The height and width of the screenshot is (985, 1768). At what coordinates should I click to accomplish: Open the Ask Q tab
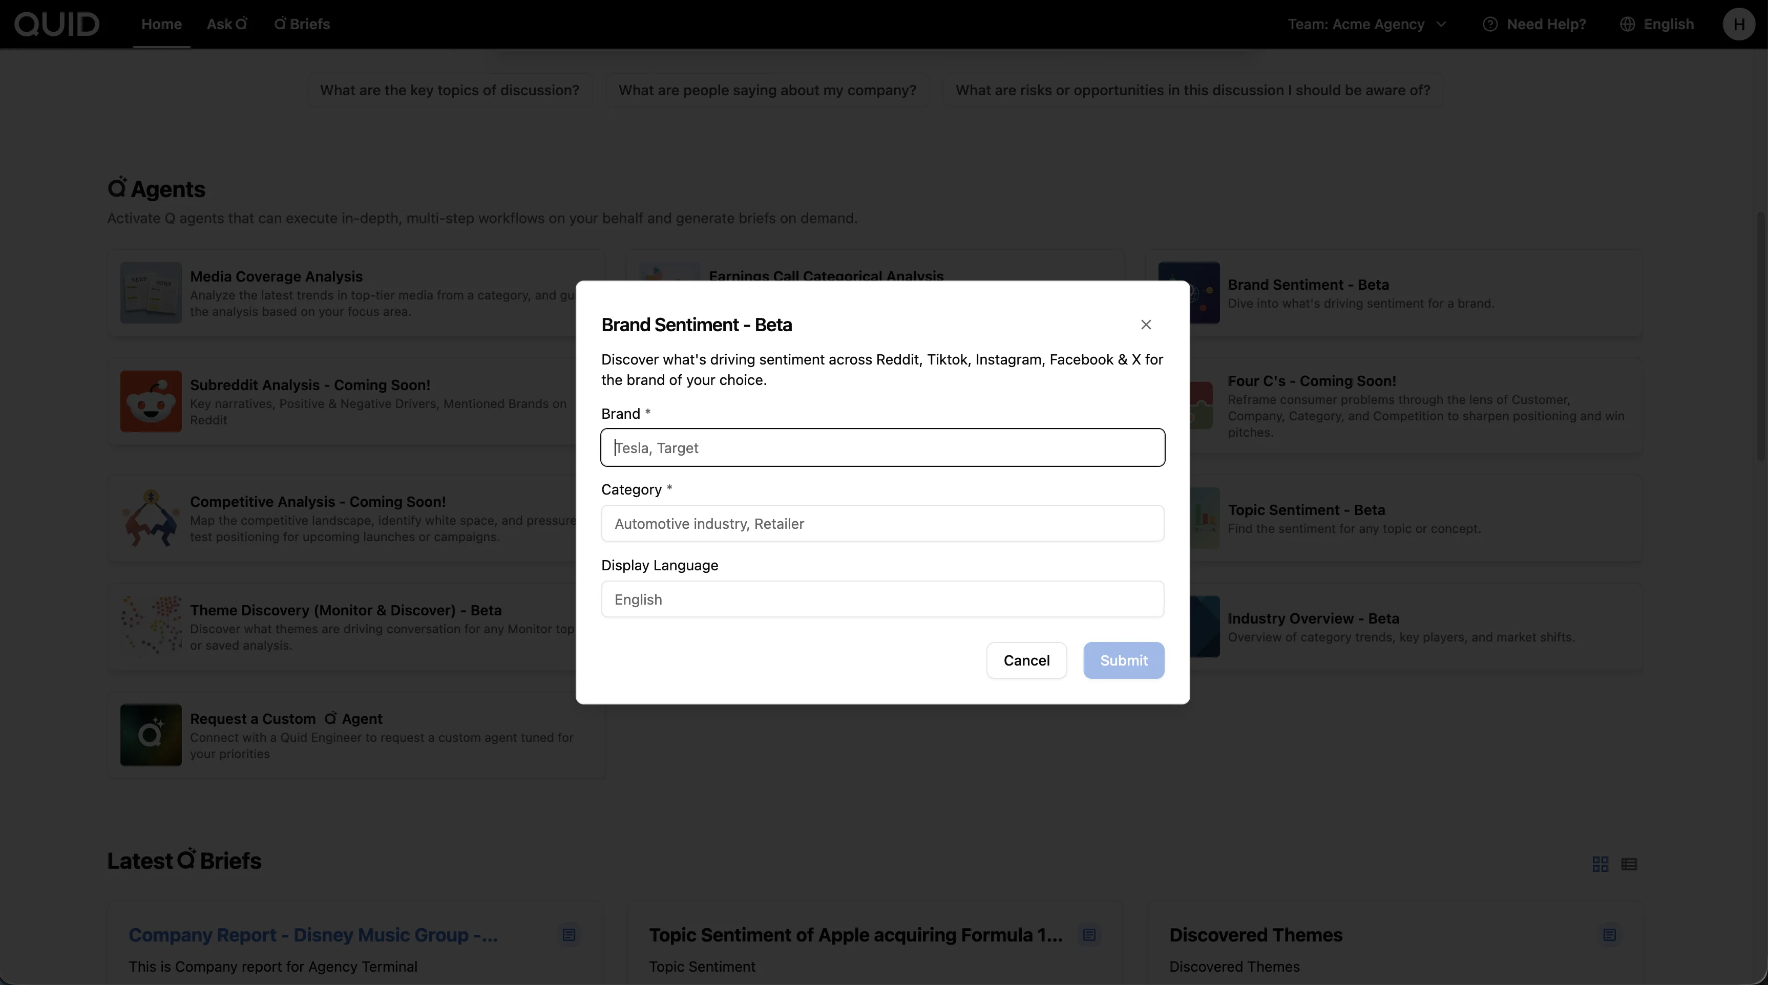click(x=226, y=24)
